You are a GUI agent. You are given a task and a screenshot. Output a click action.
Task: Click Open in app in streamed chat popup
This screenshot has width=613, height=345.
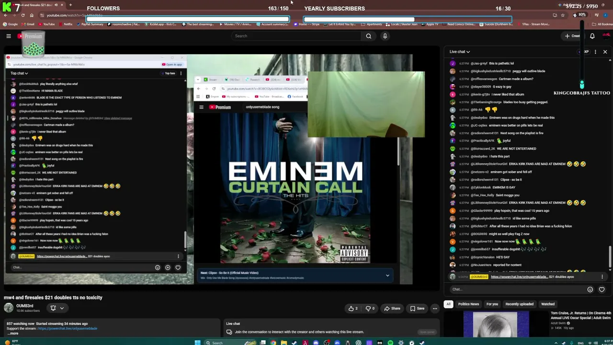point(172,64)
